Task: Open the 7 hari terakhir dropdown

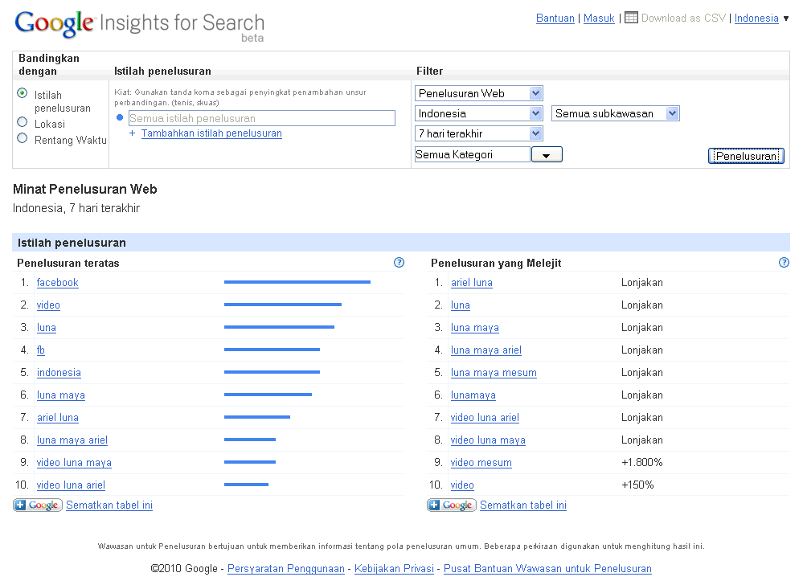Action: [478, 133]
